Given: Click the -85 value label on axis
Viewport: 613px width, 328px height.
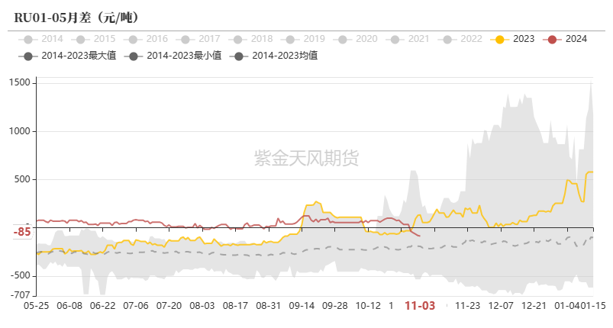Looking at the screenshot, I should click(22, 232).
